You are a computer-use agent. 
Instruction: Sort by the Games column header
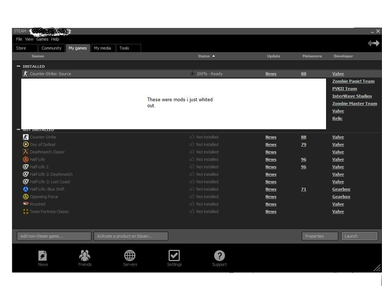click(38, 56)
